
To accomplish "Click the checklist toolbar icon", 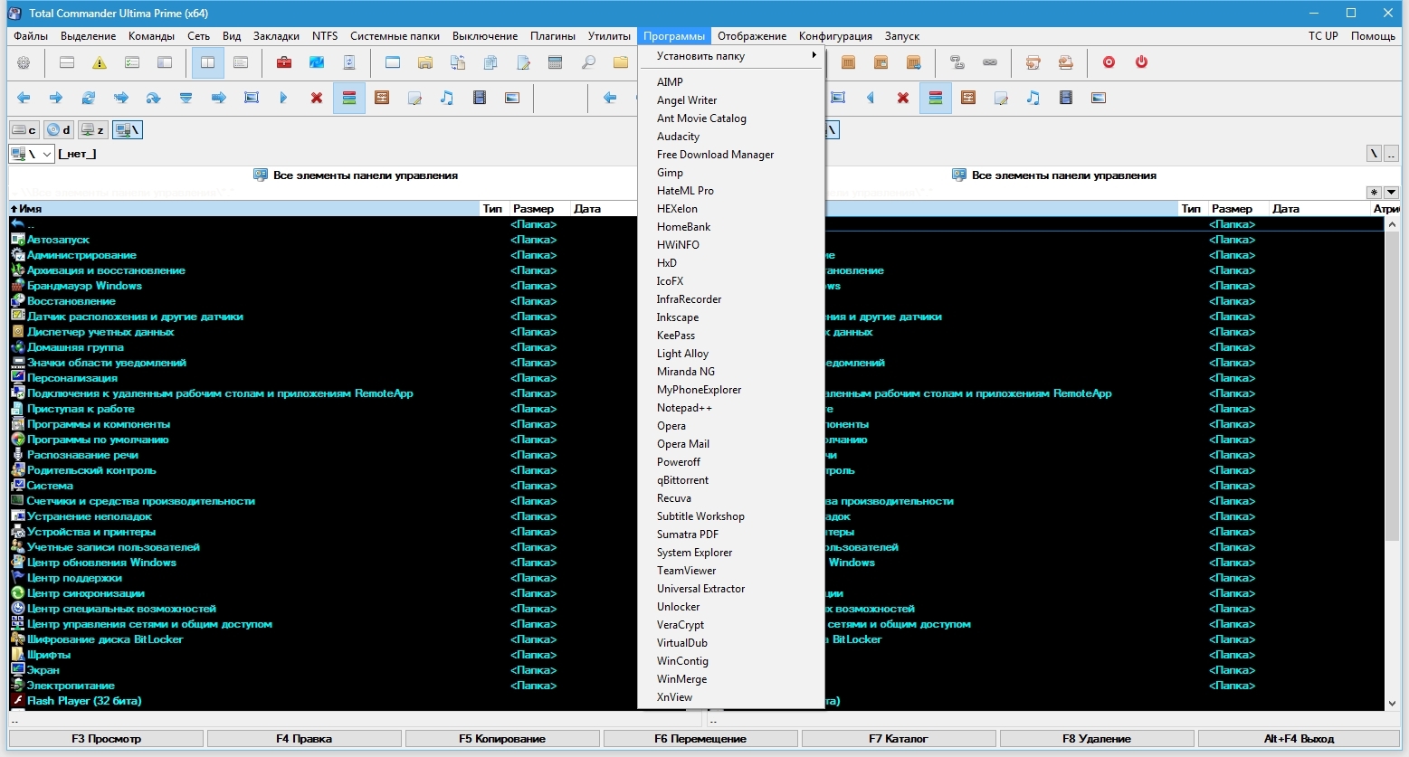I will (132, 62).
